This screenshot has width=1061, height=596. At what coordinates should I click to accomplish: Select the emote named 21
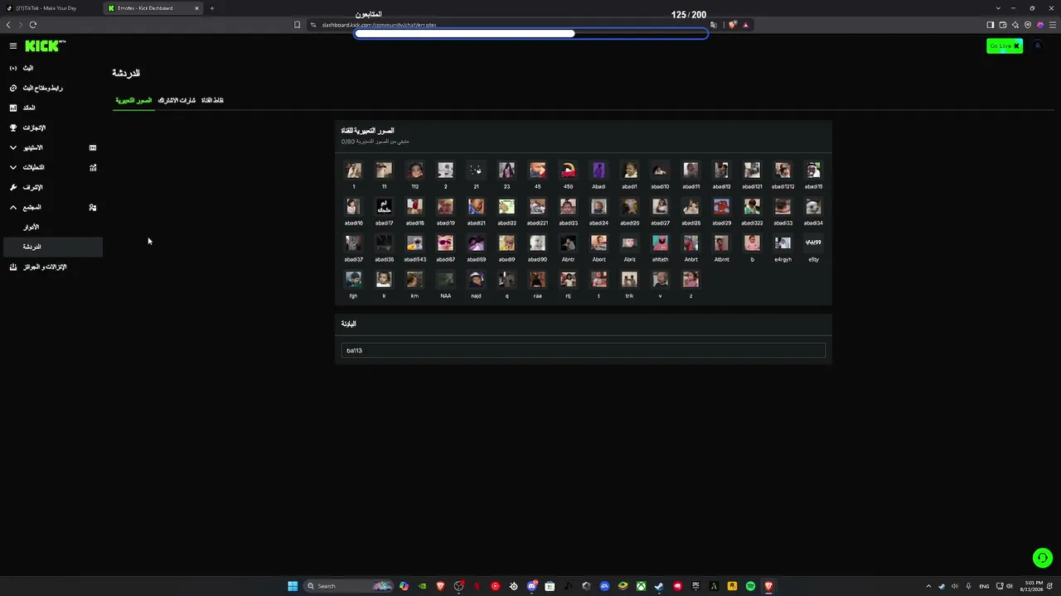(476, 171)
